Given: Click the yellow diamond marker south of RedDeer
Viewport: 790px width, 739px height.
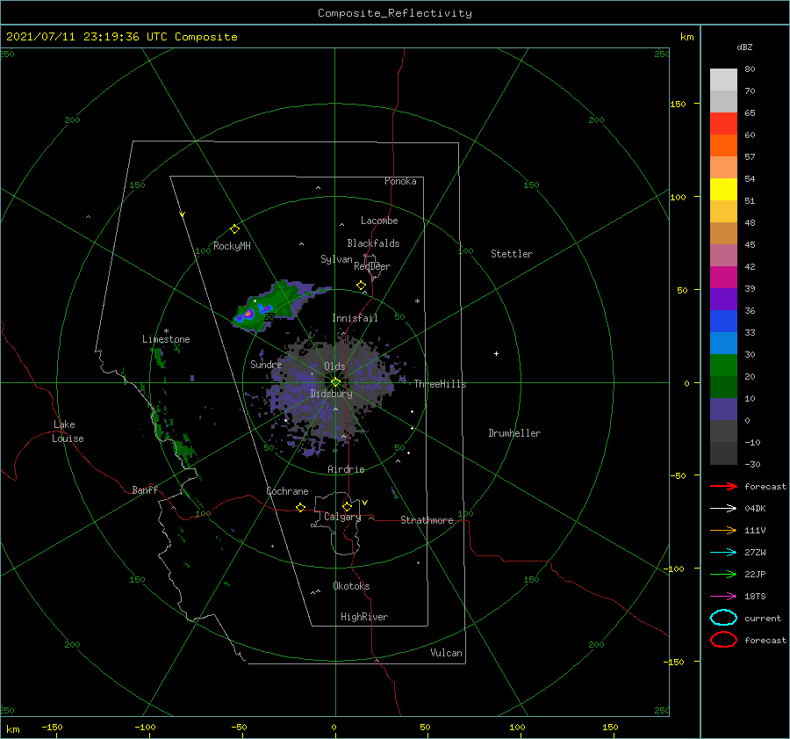Looking at the screenshot, I should coord(362,286).
